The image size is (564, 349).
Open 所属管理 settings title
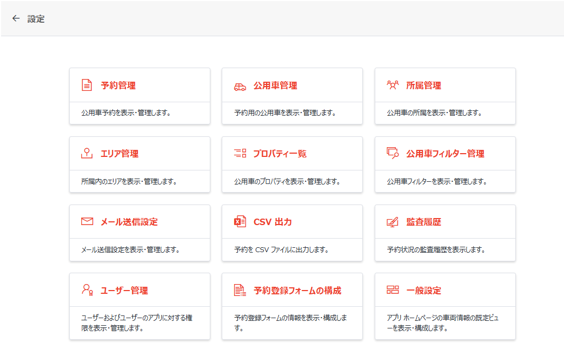(x=424, y=85)
